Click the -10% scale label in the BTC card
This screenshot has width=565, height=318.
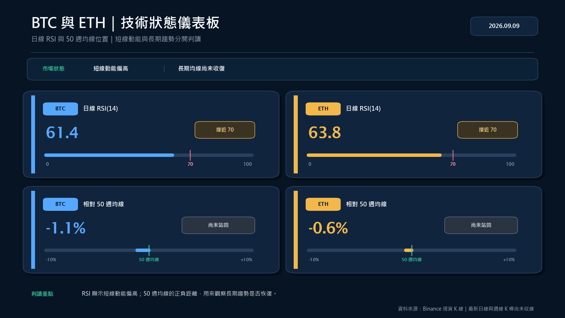(51, 260)
